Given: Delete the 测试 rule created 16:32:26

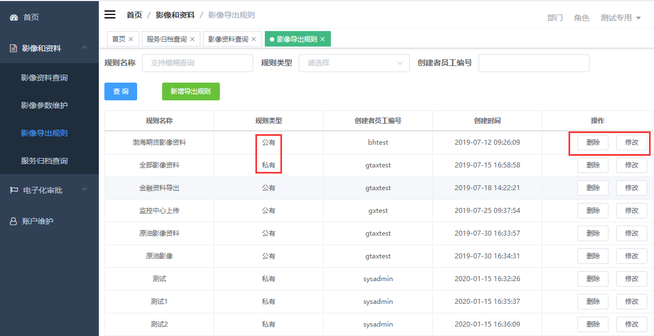Looking at the screenshot, I should pyautogui.click(x=593, y=278).
